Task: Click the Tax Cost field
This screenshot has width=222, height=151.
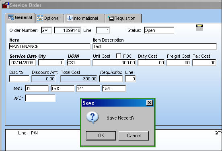Action: pos(204,63)
